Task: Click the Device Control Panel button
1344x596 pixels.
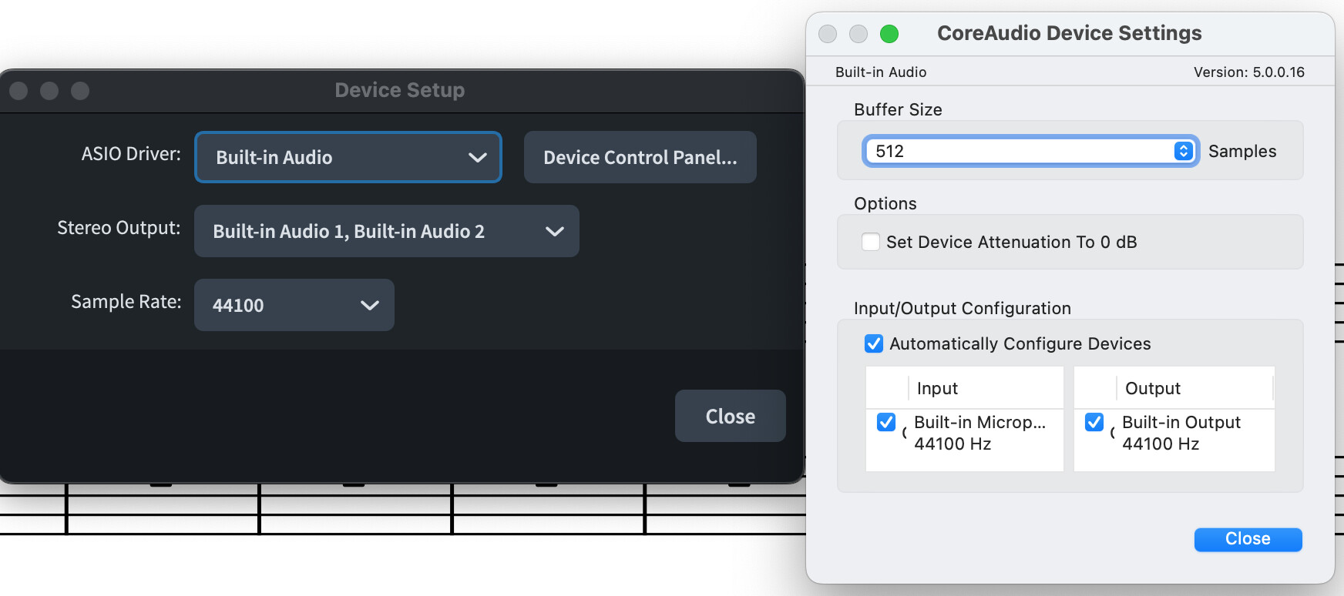Action: point(640,157)
